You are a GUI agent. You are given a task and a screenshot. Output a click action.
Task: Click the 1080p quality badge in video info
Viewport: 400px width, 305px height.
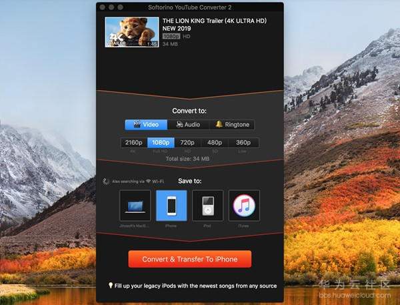[171, 36]
